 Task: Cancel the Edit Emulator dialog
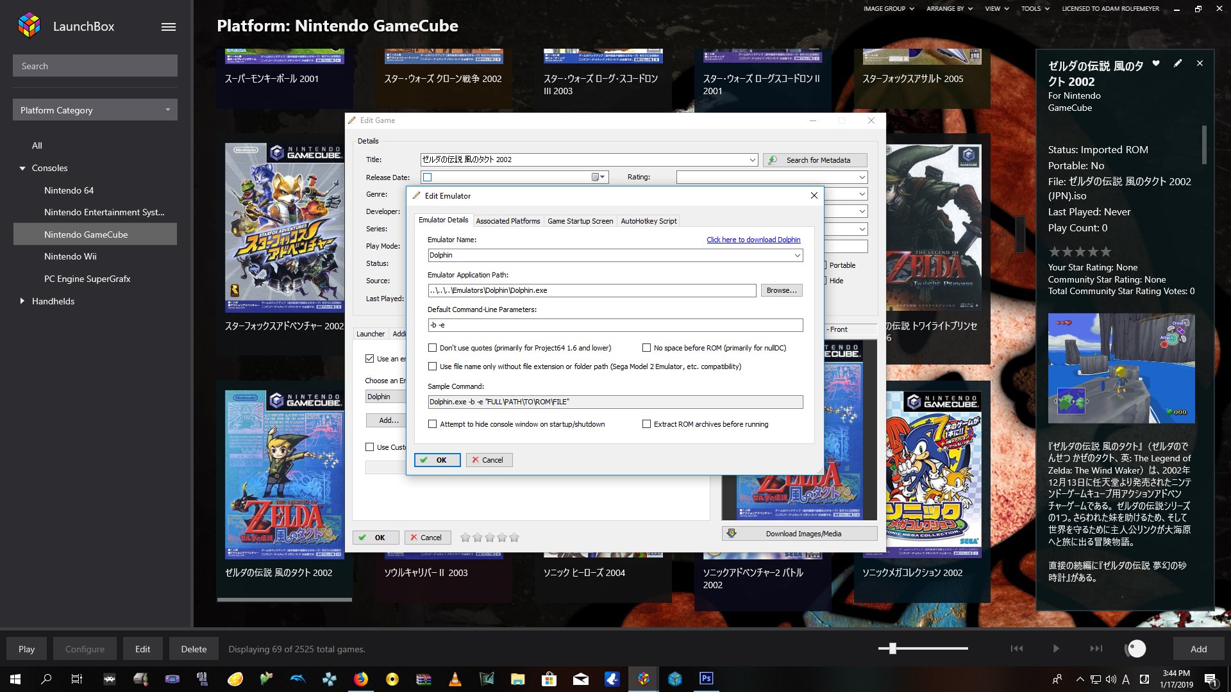tap(489, 460)
